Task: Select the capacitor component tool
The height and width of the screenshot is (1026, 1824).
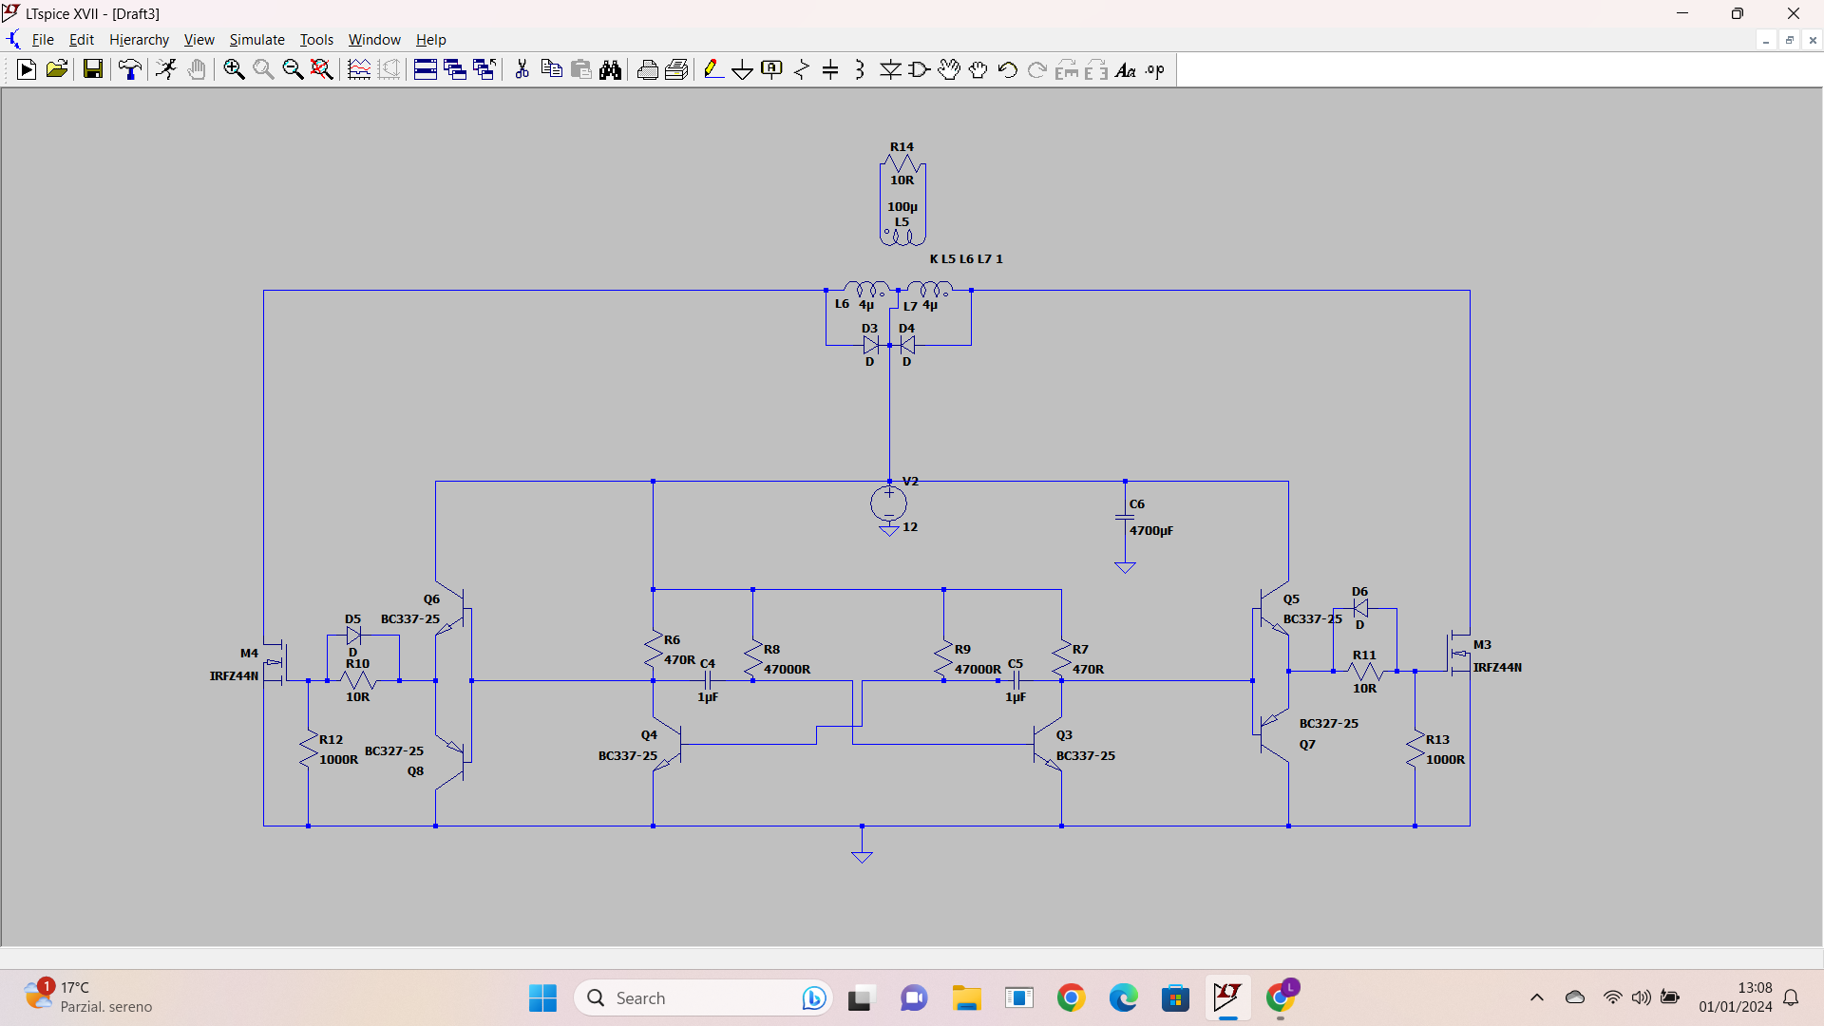Action: click(830, 69)
